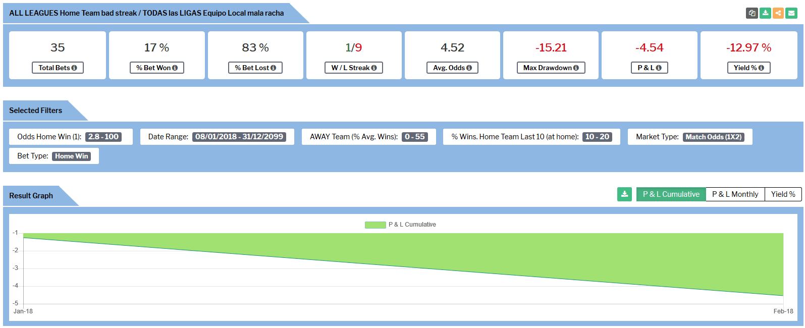The width and height of the screenshot is (805, 328).
Task: Click the green download icon in header
Action: pos(765,13)
